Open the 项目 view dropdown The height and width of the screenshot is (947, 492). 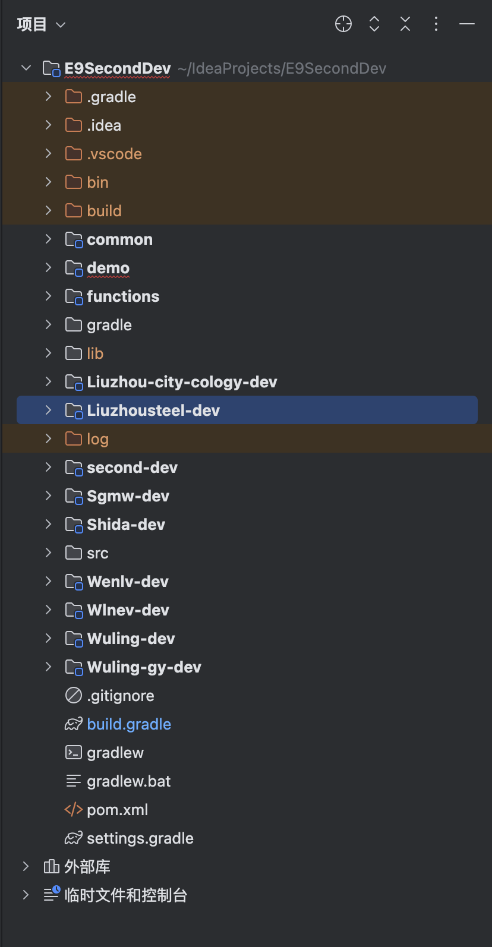pyautogui.click(x=41, y=24)
